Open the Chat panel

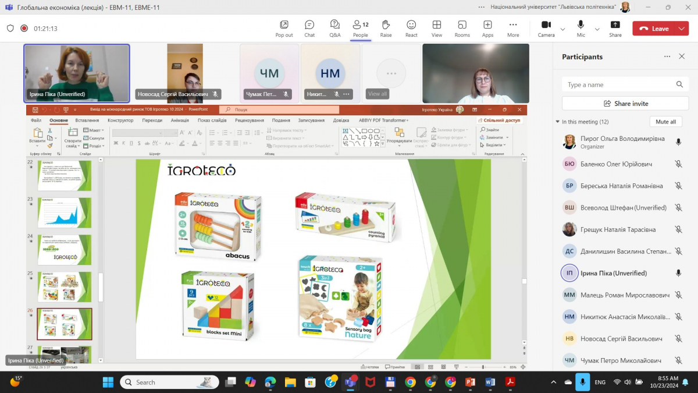pyautogui.click(x=309, y=28)
